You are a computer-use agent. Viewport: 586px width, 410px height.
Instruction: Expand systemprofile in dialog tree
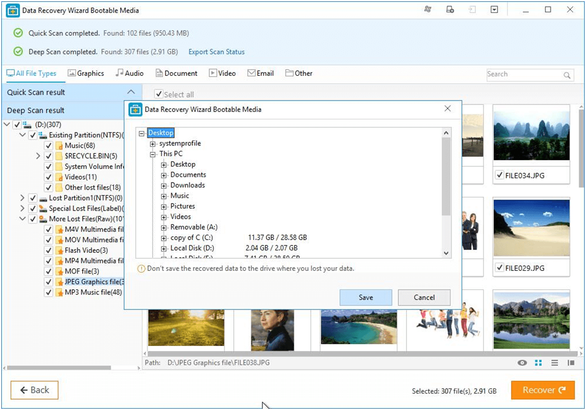pos(152,144)
